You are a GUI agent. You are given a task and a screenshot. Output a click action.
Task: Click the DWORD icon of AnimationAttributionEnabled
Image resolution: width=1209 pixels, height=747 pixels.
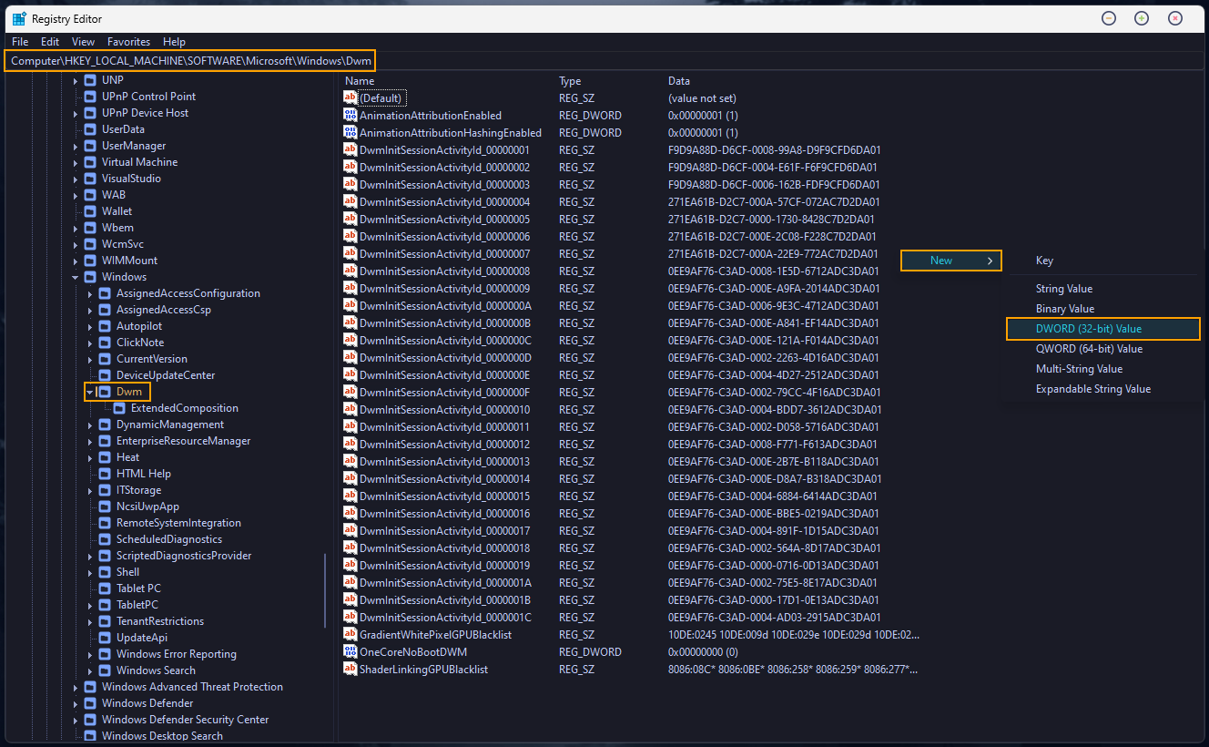click(x=351, y=115)
